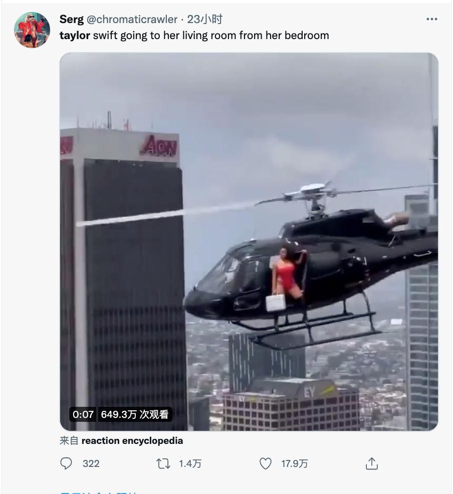
Task: Click the reply speech bubble icon
Action: tap(66, 463)
